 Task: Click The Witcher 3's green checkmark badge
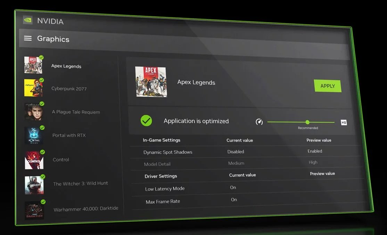click(x=43, y=176)
